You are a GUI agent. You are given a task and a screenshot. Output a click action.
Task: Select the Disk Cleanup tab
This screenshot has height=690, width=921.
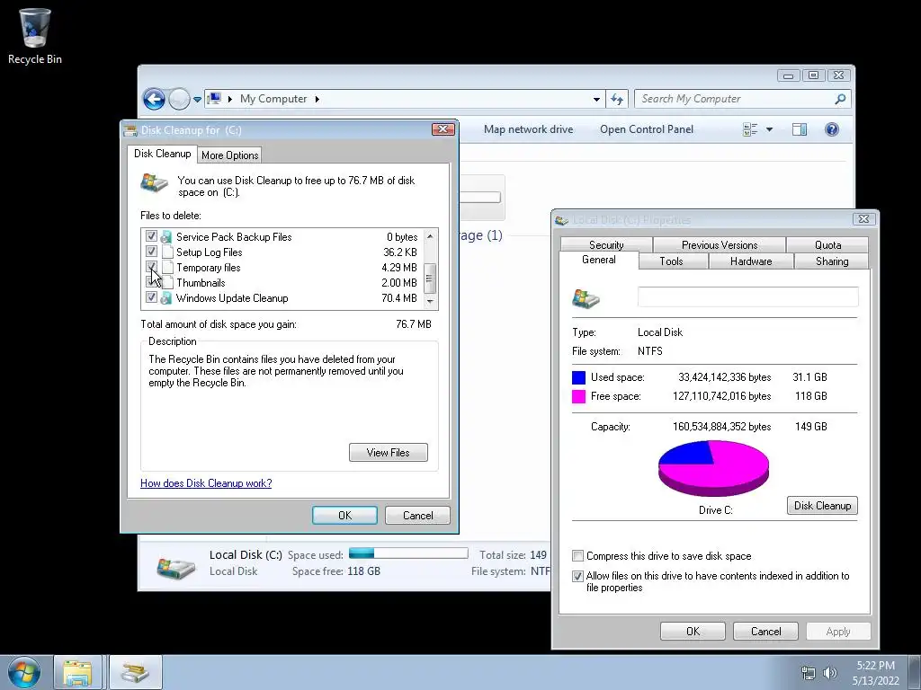[x=162, y=154]
